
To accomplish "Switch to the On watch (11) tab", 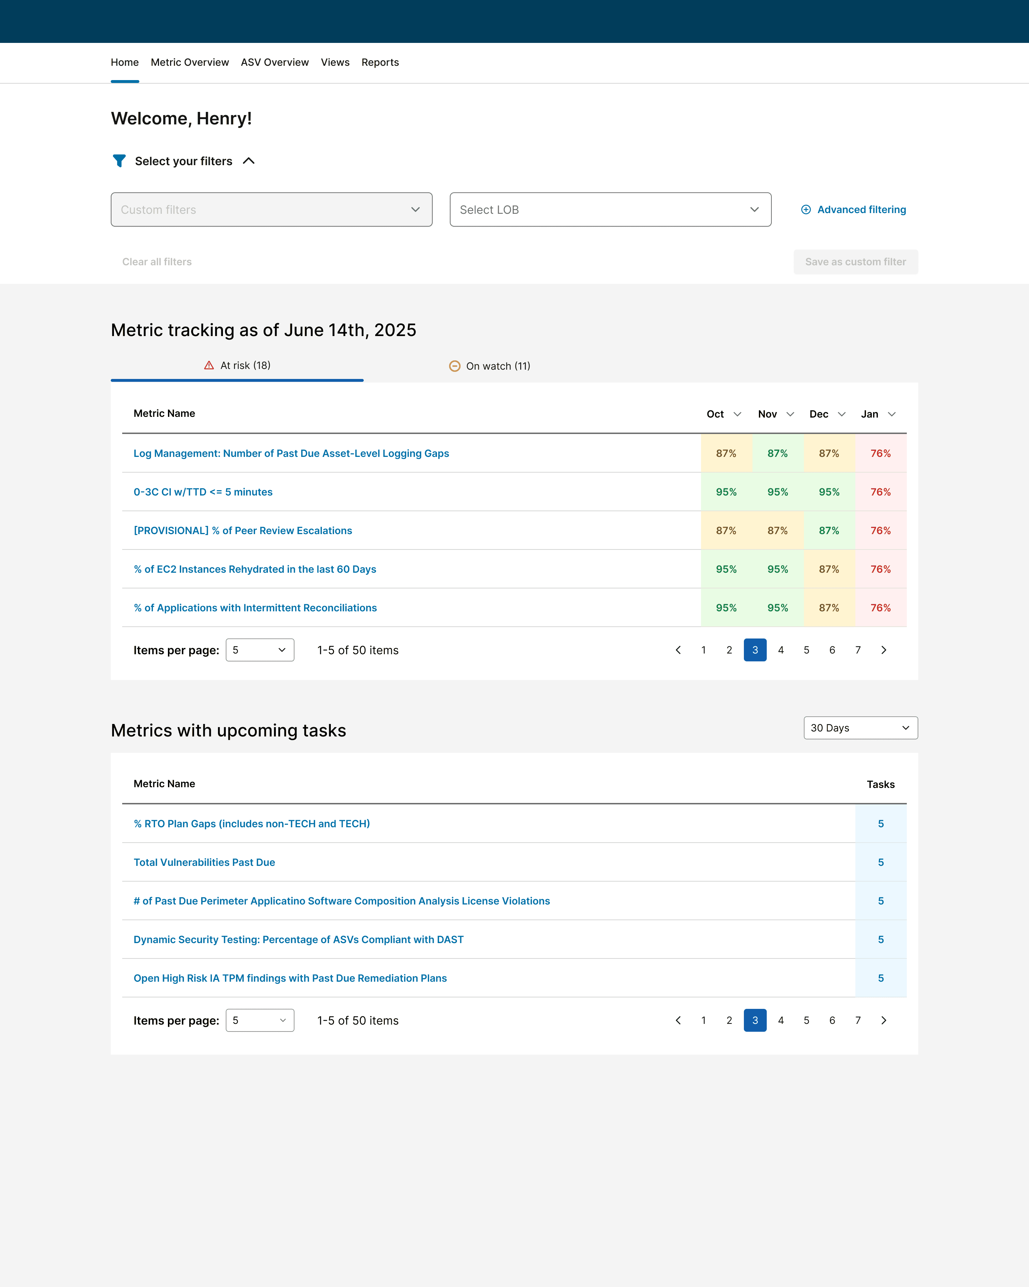I will 490,366.
